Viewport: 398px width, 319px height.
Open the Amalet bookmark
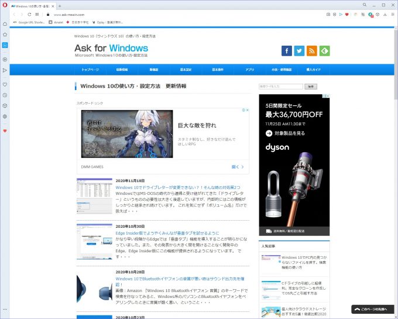tap(56, 22)
